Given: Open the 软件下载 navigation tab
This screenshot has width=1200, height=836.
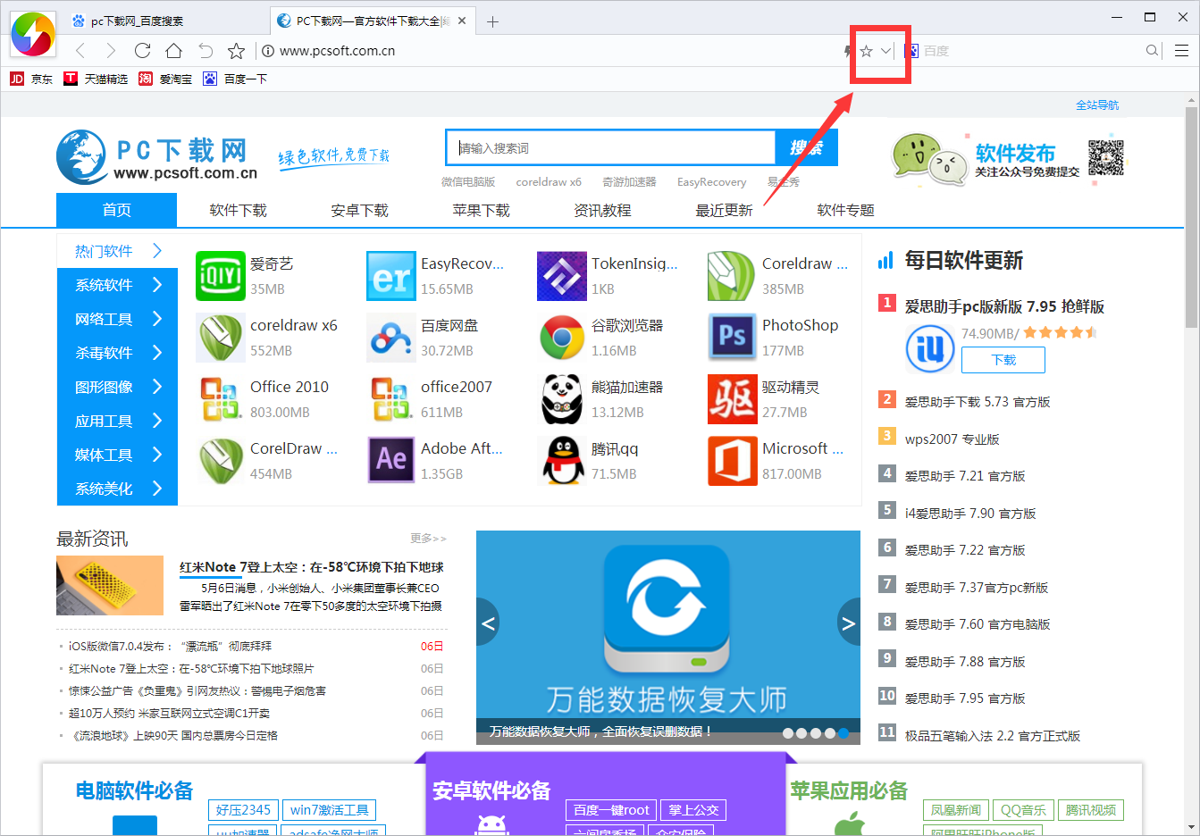Looking at the screenshot, I should pos(238,210).
